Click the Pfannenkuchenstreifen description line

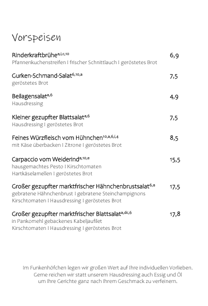84,63
